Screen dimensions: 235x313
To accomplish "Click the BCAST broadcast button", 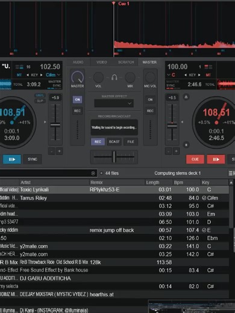I will tap(114, 141).
